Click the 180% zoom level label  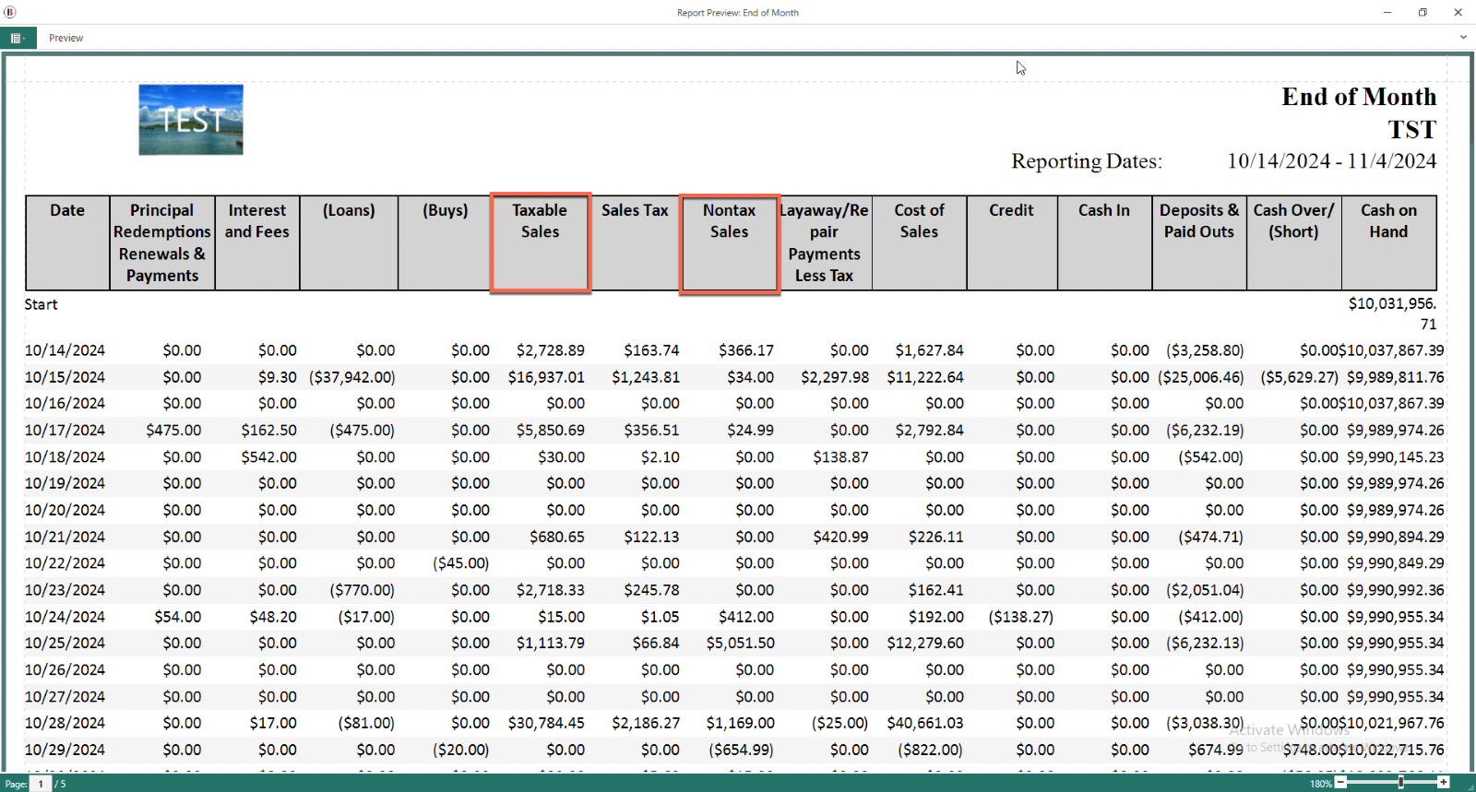1321,784
